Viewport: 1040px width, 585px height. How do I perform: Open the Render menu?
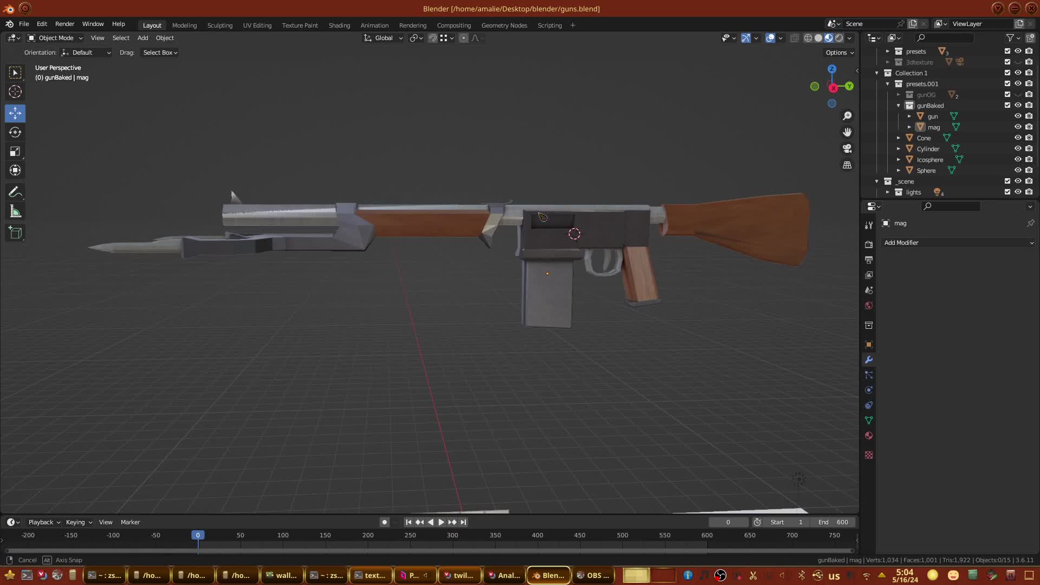coord(64,24)
